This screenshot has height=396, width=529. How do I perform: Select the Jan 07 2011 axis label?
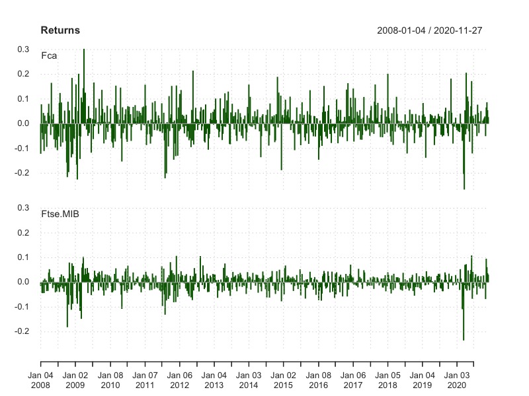click(x=145, y=379)
